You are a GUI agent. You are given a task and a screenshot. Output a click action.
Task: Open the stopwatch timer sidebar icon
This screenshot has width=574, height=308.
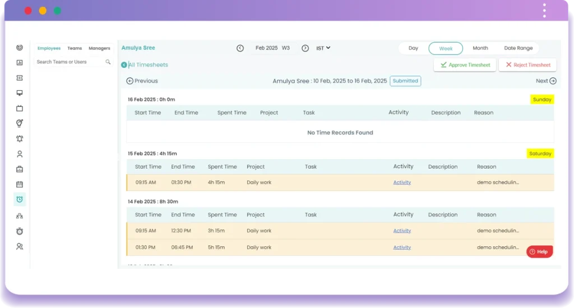pos(20,231)
